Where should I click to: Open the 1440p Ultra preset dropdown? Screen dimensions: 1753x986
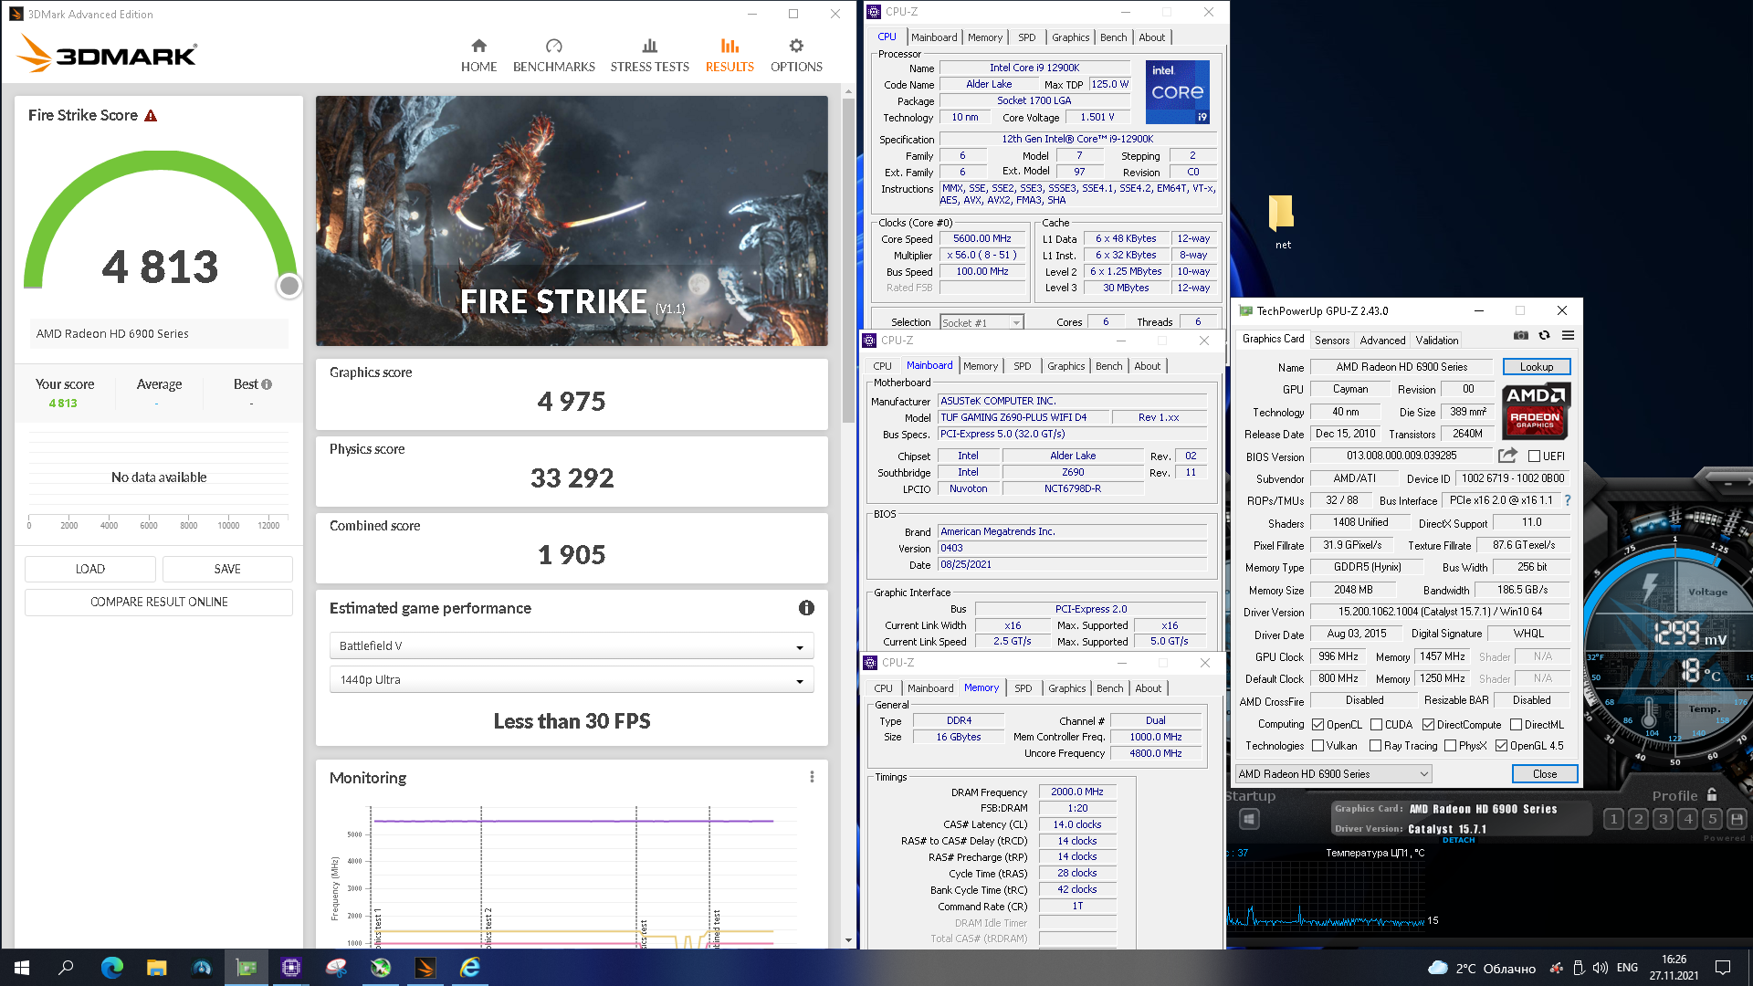[x=572, y=679]
